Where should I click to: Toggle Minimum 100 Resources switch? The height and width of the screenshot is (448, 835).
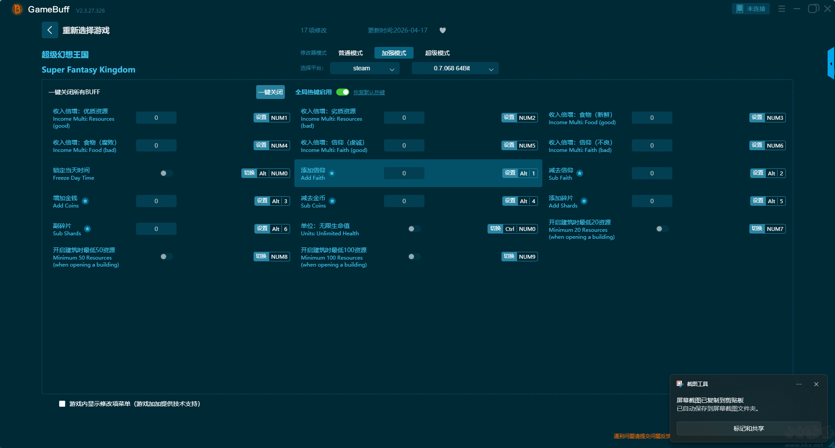click(x=414, y=257)
